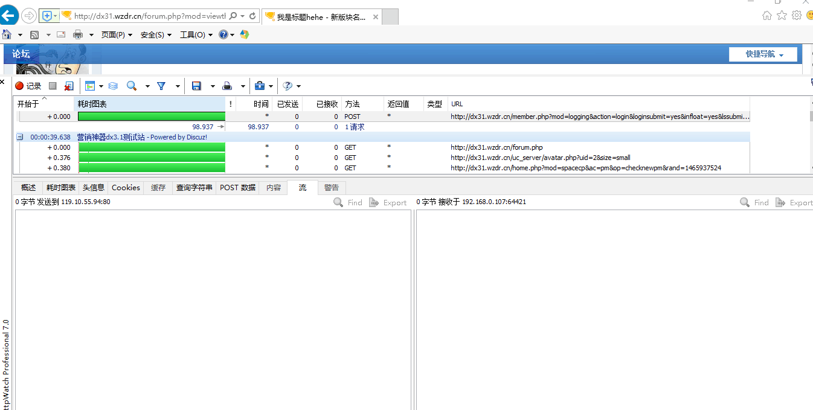813x410 pixels.
Task: Open the 头信息 tab
Action: (x=94, y=188)
